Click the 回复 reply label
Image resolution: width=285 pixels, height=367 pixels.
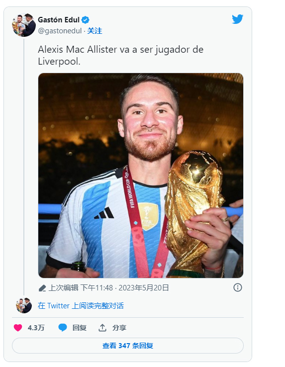(x=80, y=328)
